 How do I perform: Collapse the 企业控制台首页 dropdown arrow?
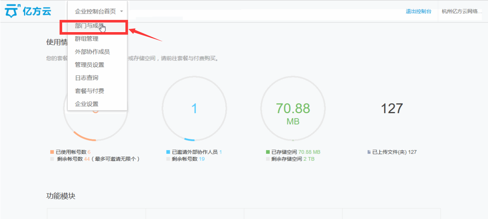121,11
